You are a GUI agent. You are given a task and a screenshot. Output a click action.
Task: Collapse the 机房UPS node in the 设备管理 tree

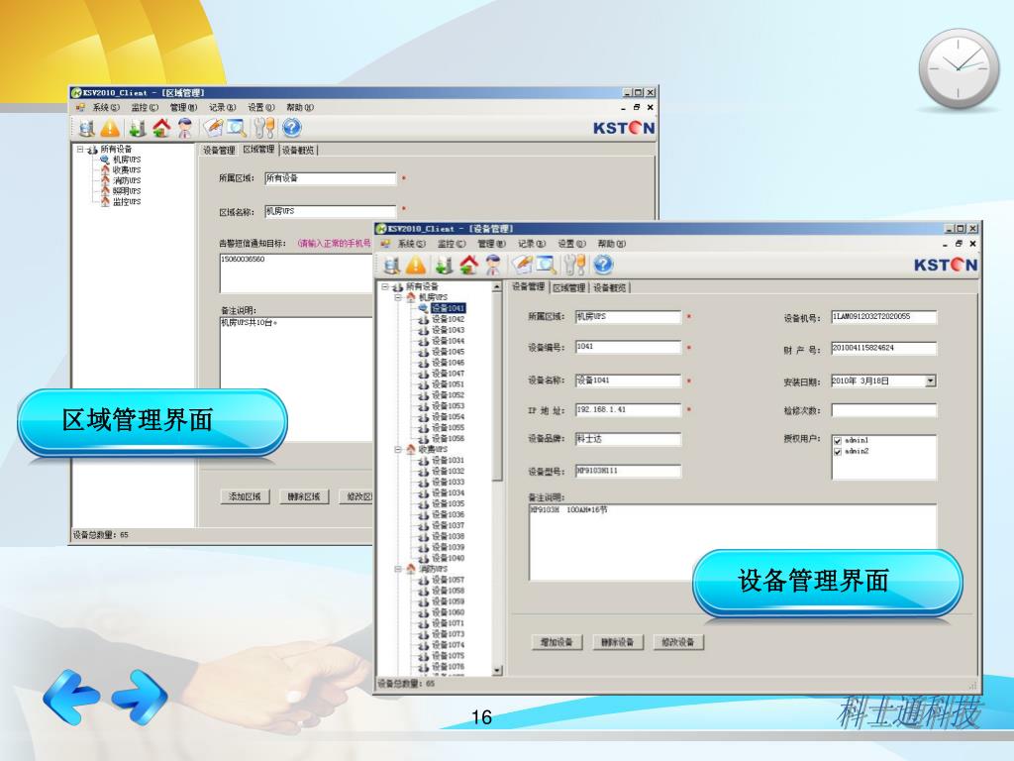tap(398, 297)
